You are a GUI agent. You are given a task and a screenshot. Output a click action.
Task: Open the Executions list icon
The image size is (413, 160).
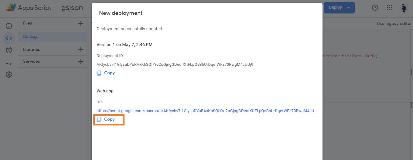(x=9, y=62)
